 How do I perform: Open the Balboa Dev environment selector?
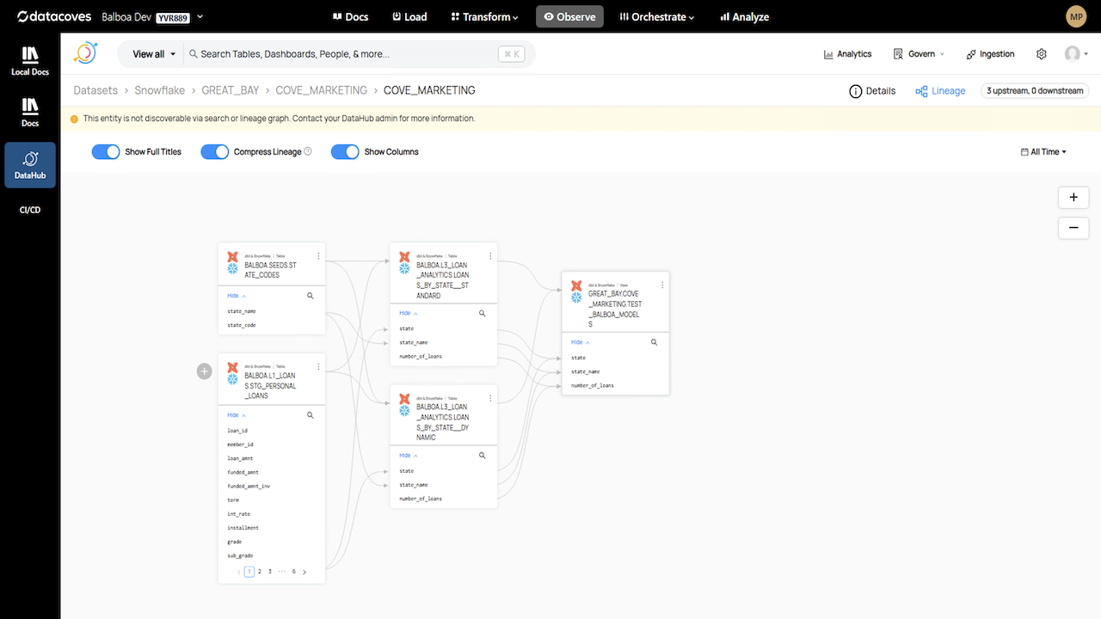152,16
